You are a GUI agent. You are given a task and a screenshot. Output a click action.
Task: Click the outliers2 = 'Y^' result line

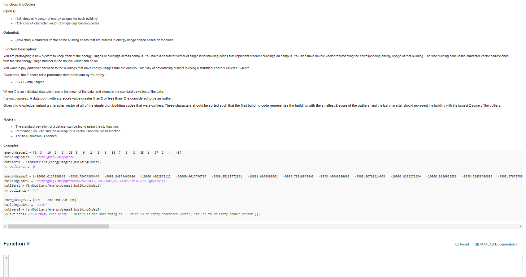(21, 190)
